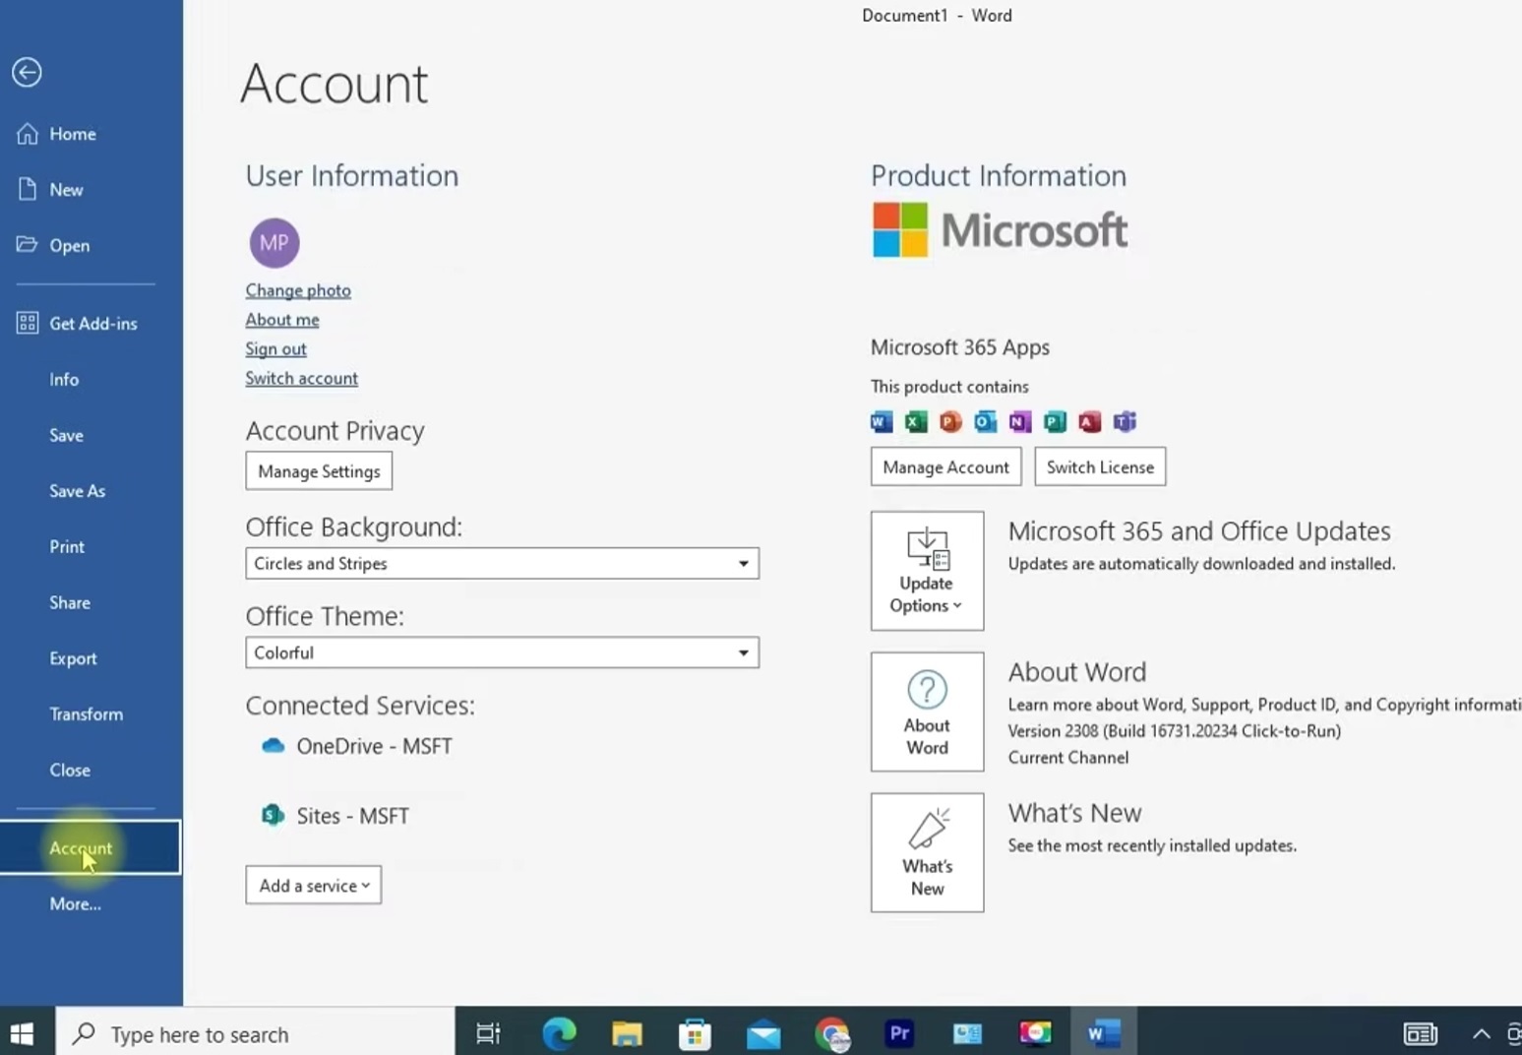1522x1055 pixels.
Task: Open Microsoft Store from the taskbar
Action: (695, 1033)
